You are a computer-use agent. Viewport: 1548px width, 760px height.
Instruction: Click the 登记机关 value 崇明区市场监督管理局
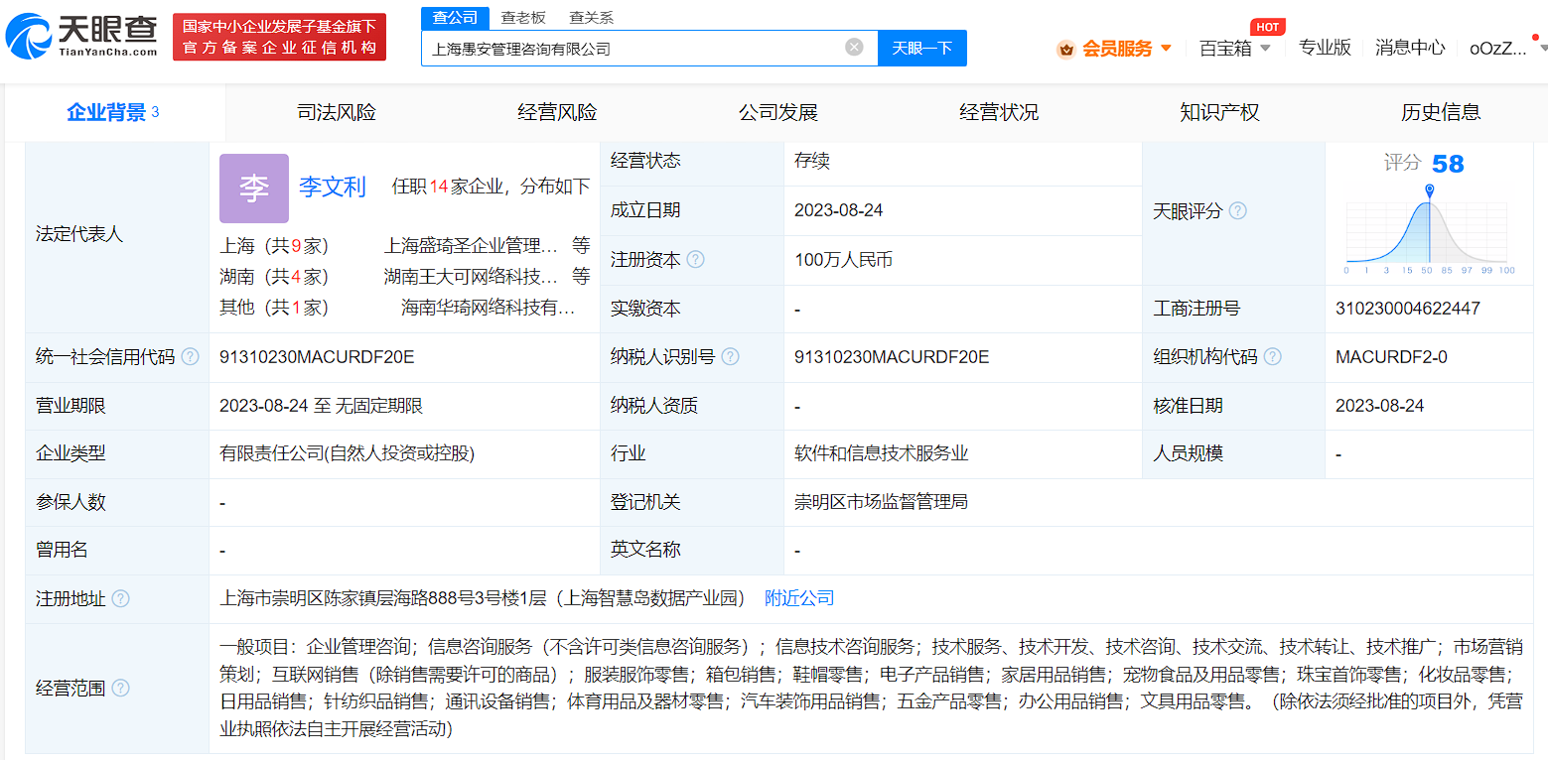click(x=881, y=502)
